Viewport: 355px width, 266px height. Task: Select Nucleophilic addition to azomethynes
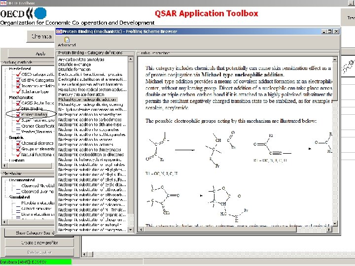tap(90, 114)
